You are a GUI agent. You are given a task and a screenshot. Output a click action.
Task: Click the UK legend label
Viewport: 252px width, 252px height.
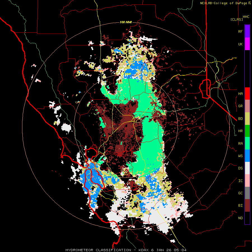240,44
